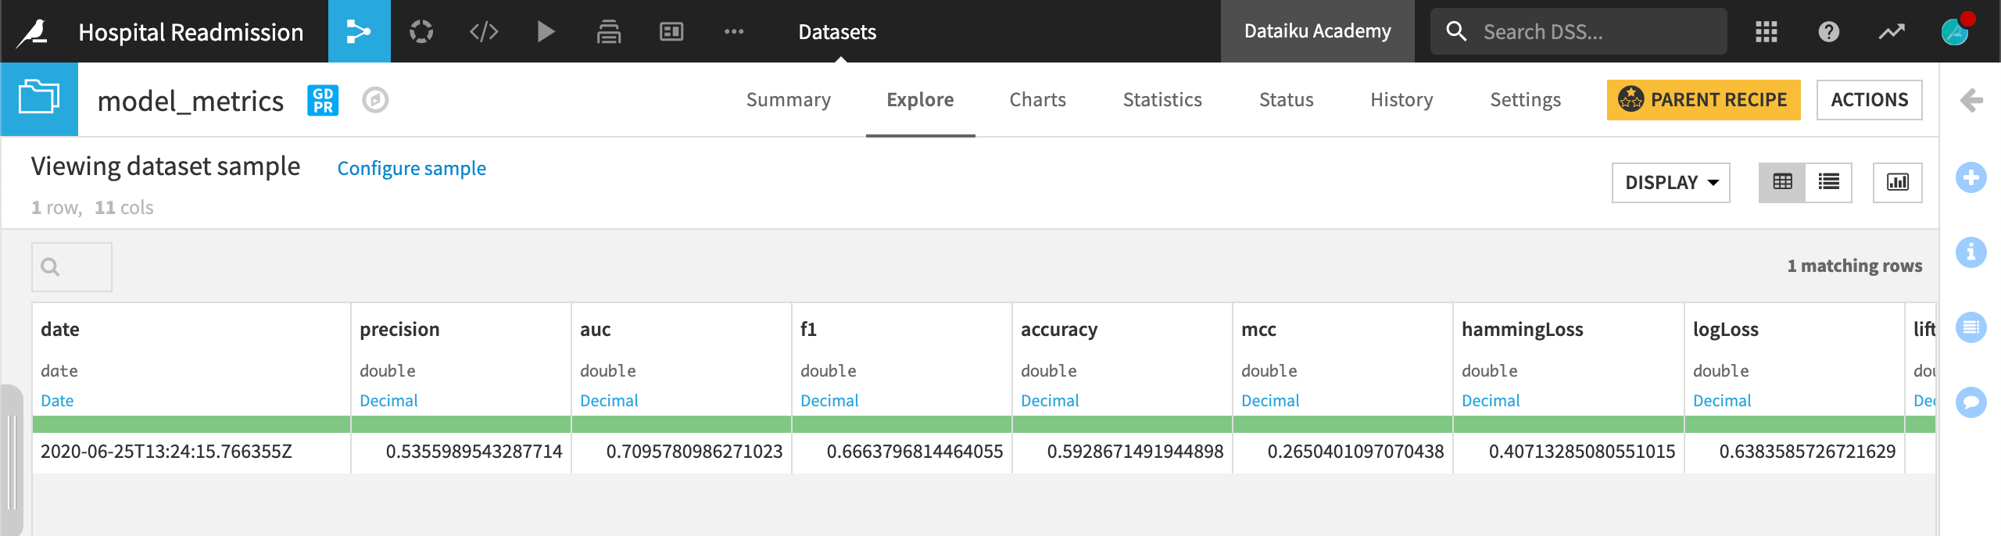Image resolution: width=2001 pixels, height=536 pixels.
Task: Open the Status tab
Action: (1286, 100)
